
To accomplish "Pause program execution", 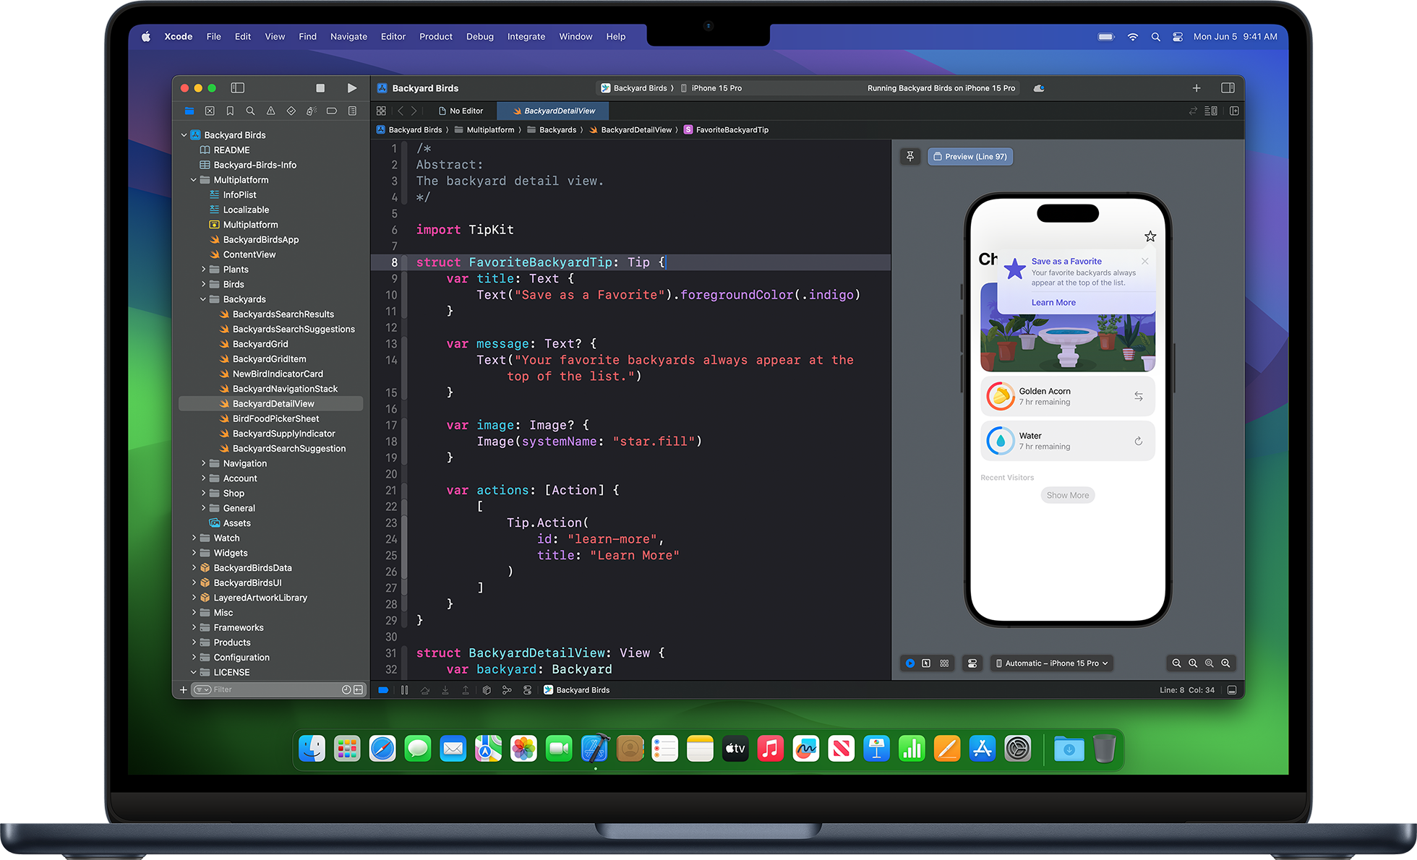I will pyautogui.click(x=404, y=690).
